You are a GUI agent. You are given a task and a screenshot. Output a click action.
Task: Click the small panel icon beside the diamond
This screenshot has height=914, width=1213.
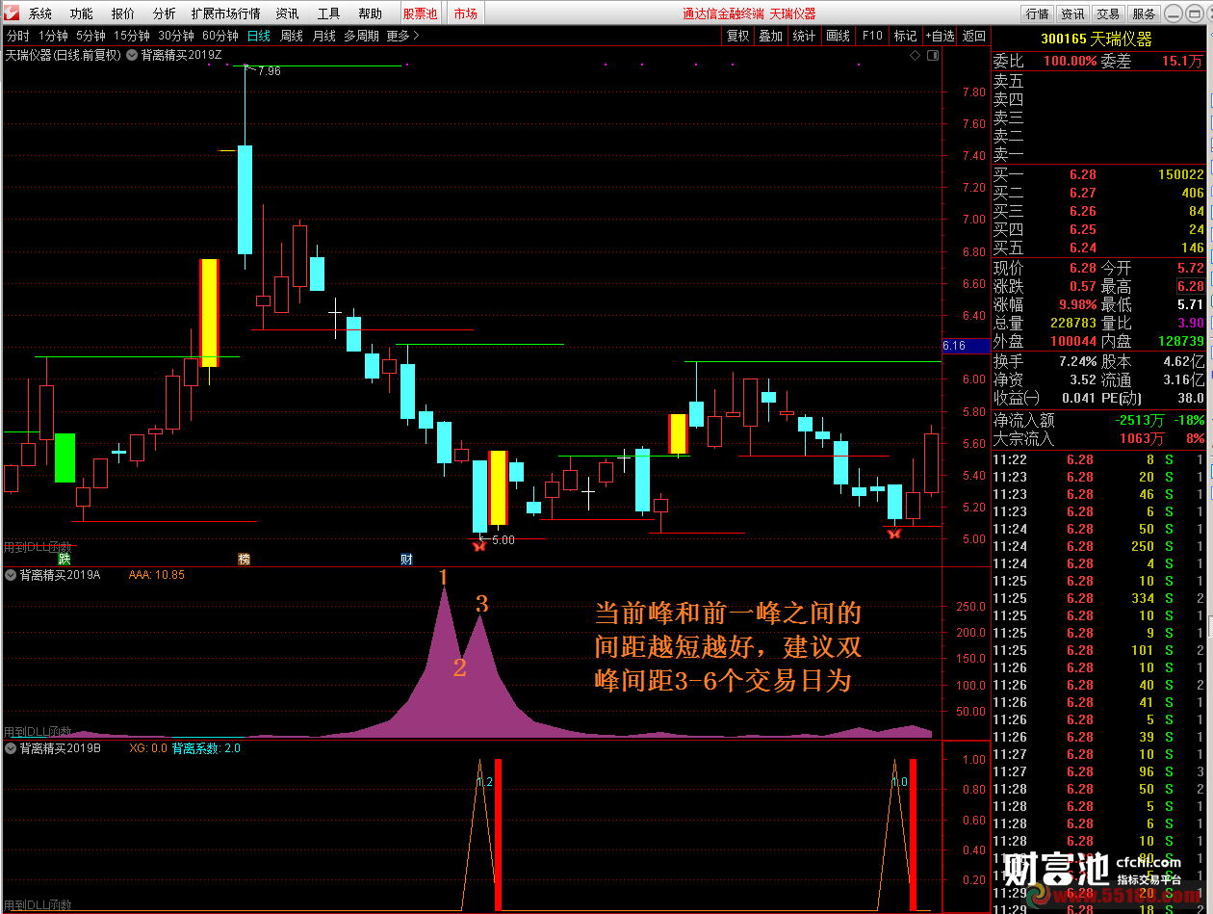coord(932,55)
